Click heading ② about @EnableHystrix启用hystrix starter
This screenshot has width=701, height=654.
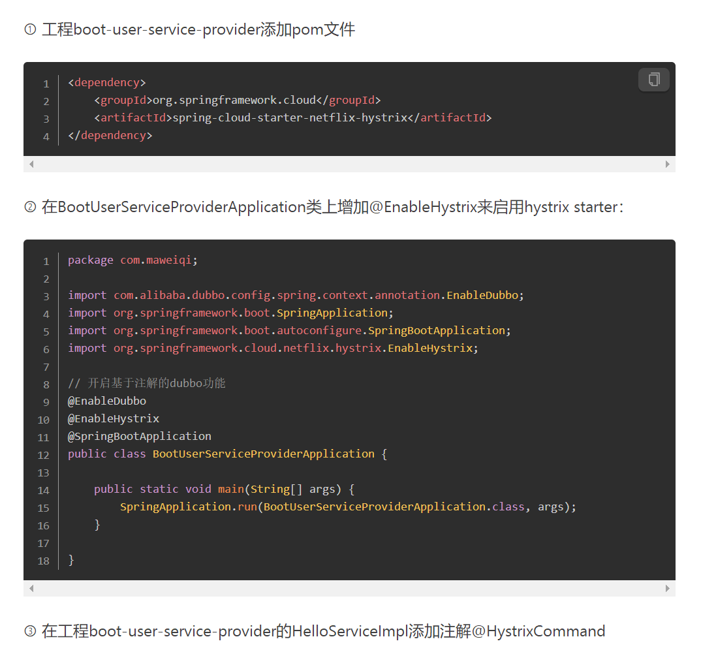[324, 207]
